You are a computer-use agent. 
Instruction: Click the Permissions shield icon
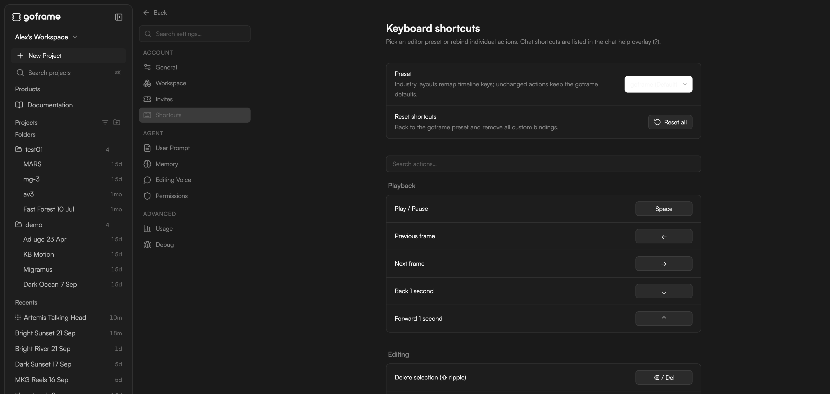(x=147, y=196)
